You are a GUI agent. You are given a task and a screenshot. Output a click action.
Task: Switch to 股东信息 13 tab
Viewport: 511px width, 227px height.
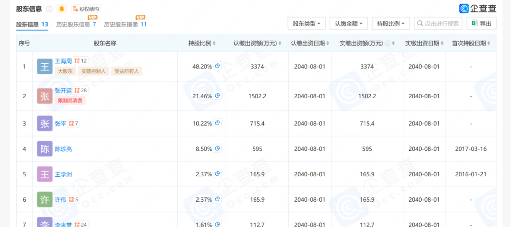[x=32, y=24]
